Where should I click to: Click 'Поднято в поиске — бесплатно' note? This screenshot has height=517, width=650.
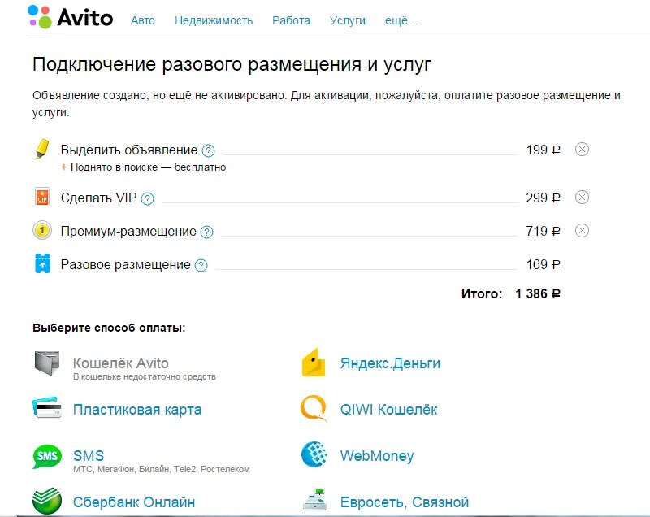click(x=144, y=167)
